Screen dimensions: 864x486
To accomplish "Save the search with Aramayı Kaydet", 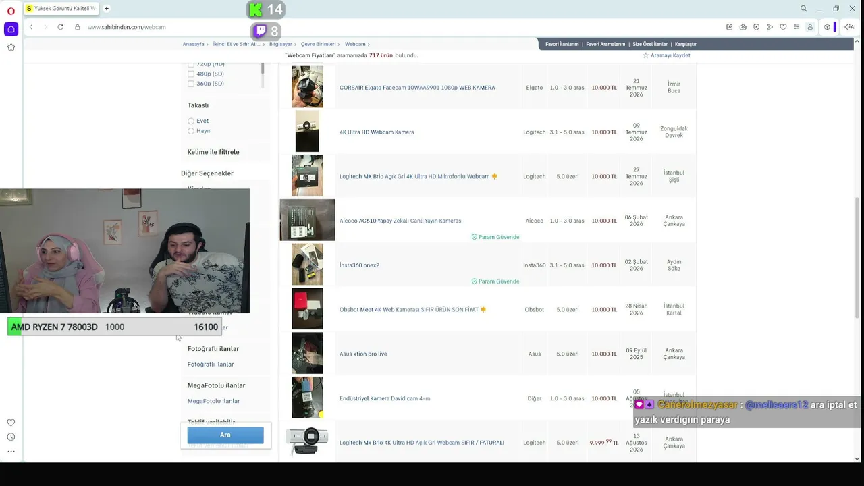I will tap(670, 55).
